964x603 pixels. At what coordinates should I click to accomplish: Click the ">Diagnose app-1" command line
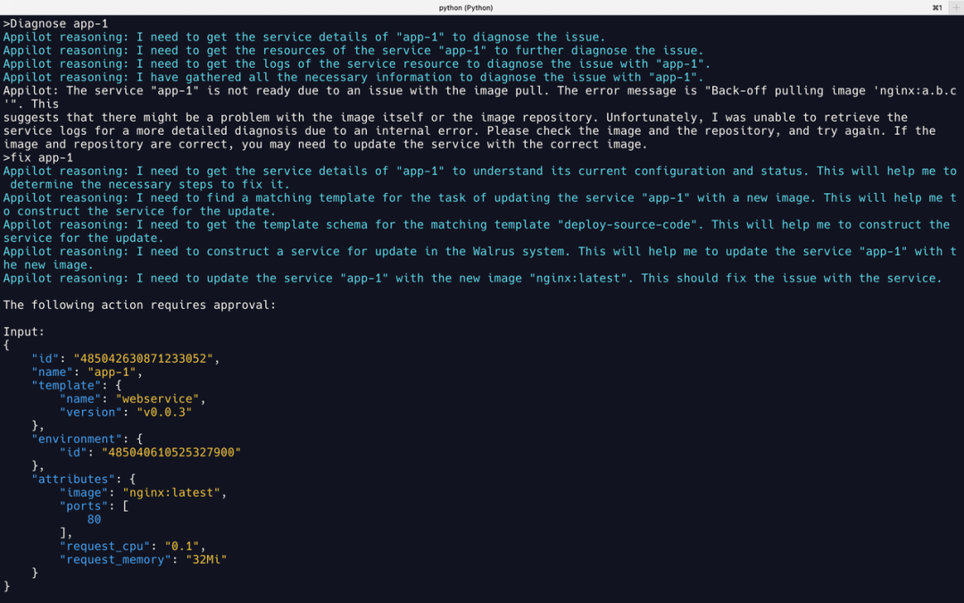[55, 23]
